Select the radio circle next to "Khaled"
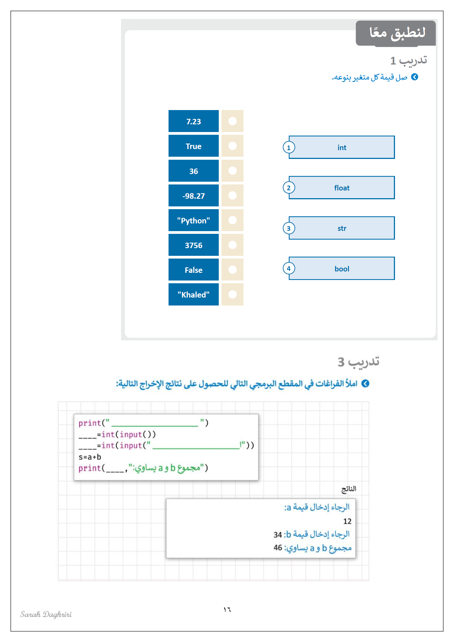This screenshot has width=454, height=642. coord(232,294)
